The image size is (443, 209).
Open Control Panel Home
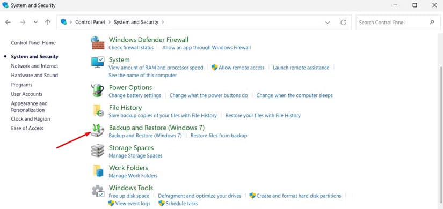[x=33, y=43]
